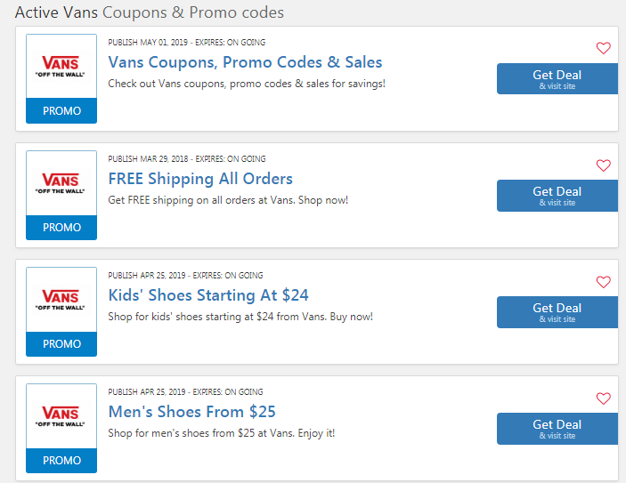Viewport: 626px width, 483px height.
Task: Get Deal for FREE Shipping All Orders
Action: [x=557, y=196]
